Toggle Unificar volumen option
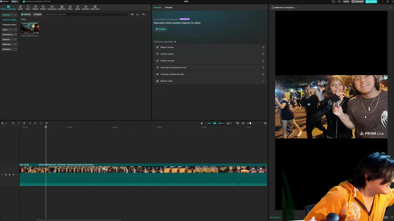 tap(263, 61)
